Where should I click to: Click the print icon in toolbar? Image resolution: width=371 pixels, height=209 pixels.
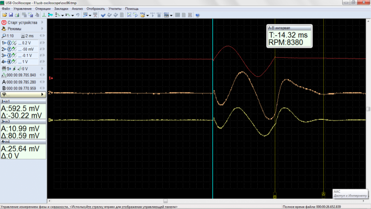pyautogui.click(x=17, y=15)
